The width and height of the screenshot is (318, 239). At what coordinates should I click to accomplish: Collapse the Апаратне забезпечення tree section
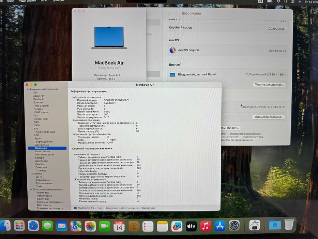(28, 89)
